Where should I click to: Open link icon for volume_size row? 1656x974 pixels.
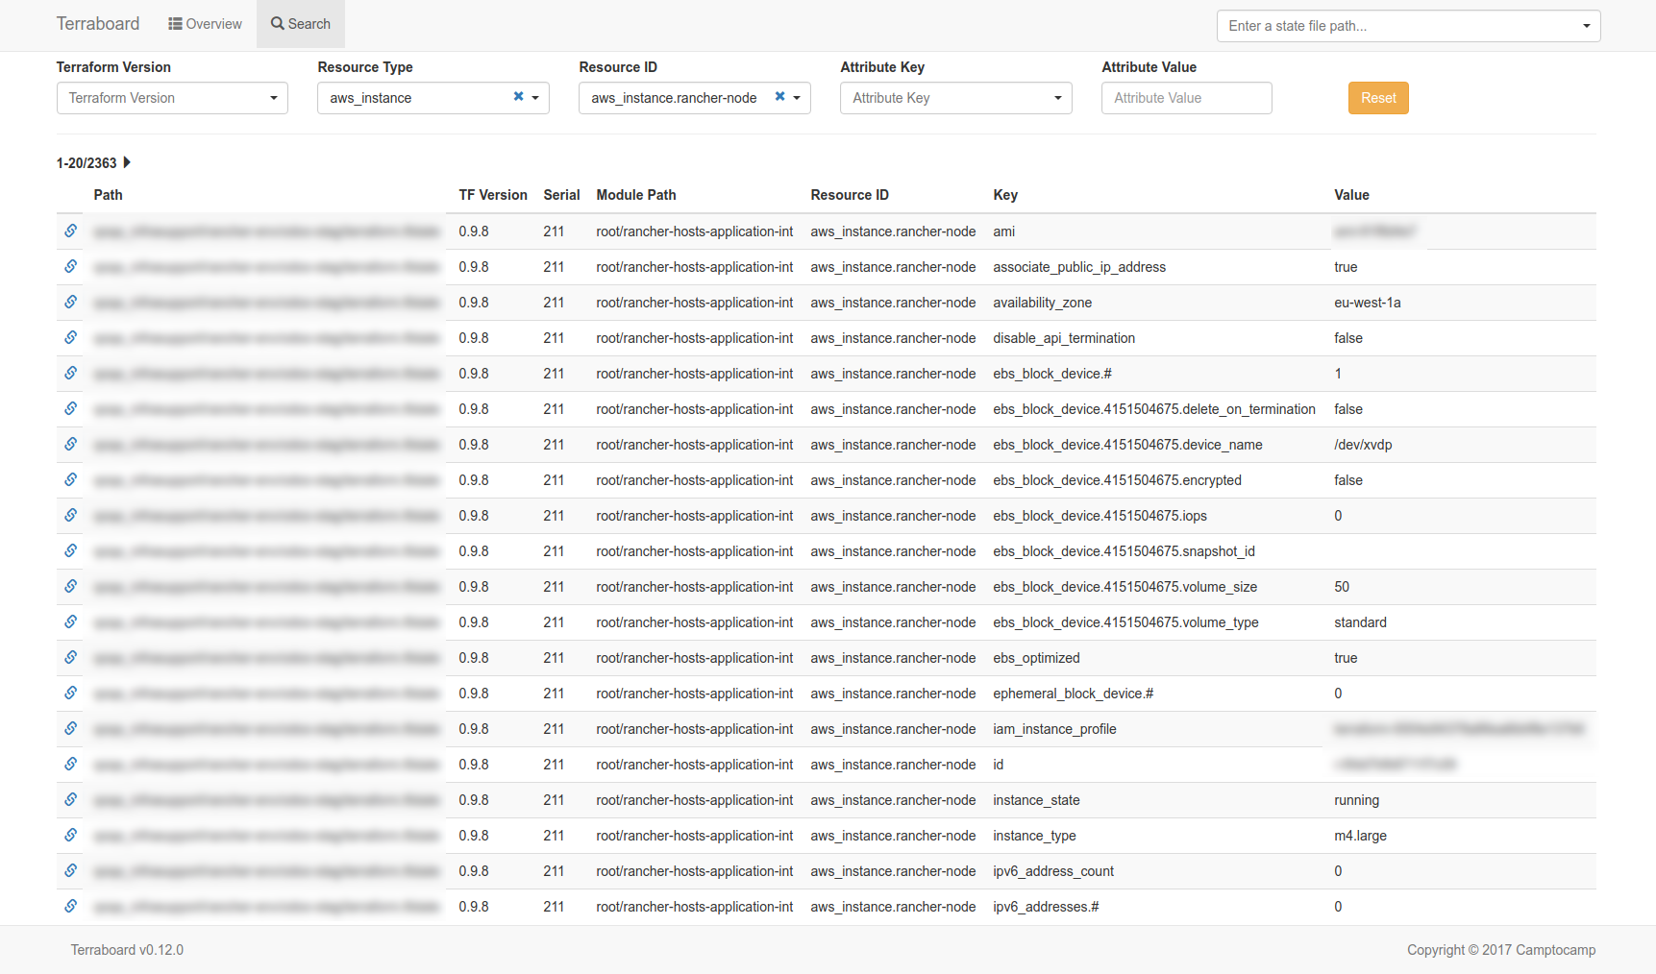[70, 586]
